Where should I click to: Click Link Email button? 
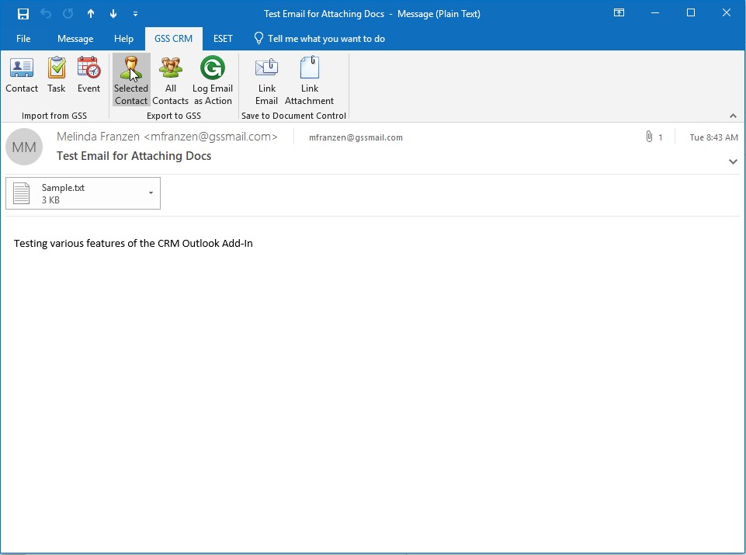[x=266, y=80]
